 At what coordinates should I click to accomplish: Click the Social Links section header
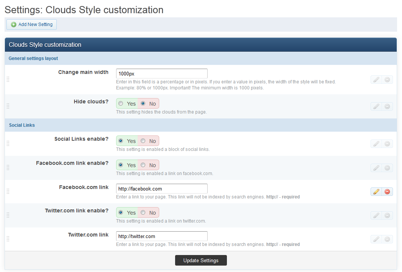(x=22, y=125)
